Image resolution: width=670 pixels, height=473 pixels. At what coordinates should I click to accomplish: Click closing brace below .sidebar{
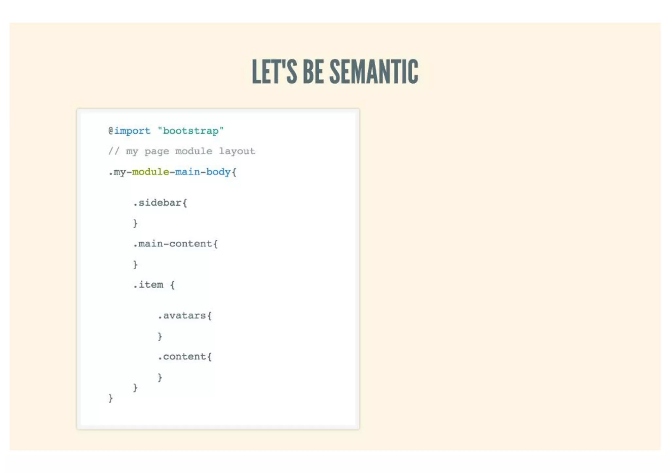[135, 223]
